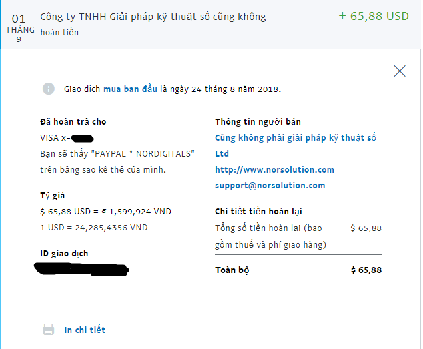Click the 'Chi tiết tiền hoàn lại' heading
The image size is (423, 349).
(x=258, y=211)
